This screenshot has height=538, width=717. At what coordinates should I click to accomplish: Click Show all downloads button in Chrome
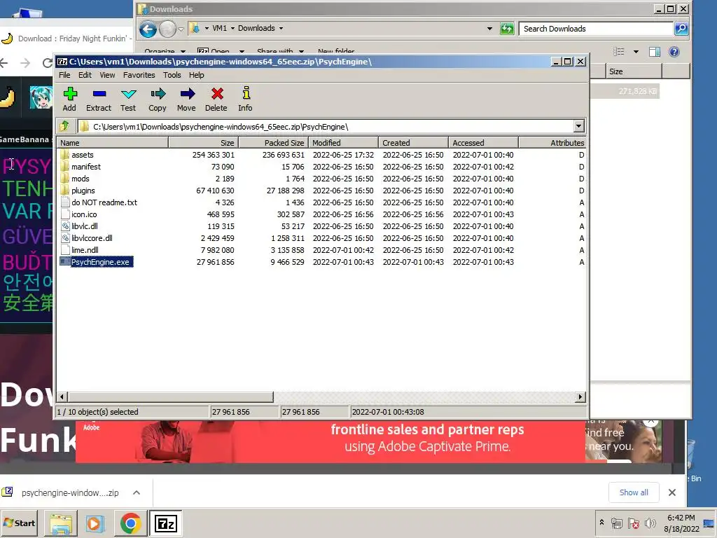[x=634, y=492]
